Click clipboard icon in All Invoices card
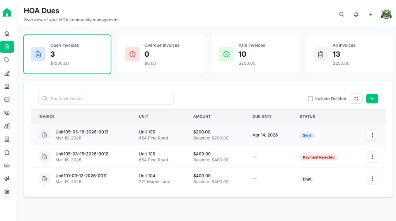The width and height of the screenshot is (396, 221). pos(321,54)
